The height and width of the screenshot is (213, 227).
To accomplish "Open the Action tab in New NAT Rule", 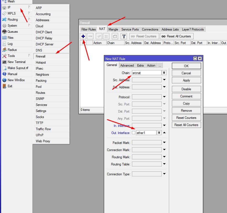I will (151, 65).
